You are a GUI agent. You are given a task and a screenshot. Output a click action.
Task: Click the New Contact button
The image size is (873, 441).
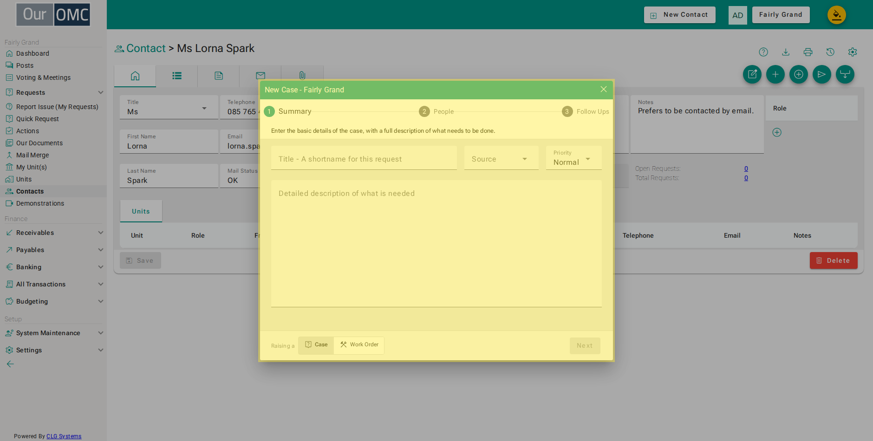tap(680, 15)
